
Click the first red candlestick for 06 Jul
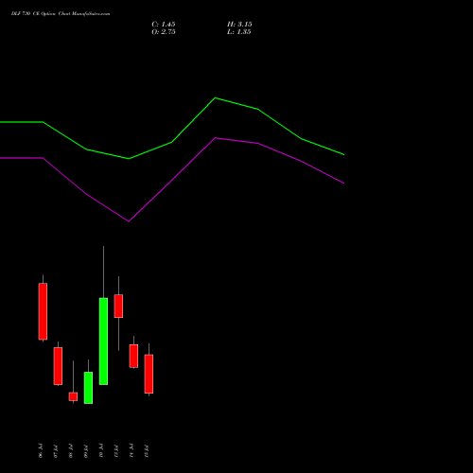(x=43, y=311)
